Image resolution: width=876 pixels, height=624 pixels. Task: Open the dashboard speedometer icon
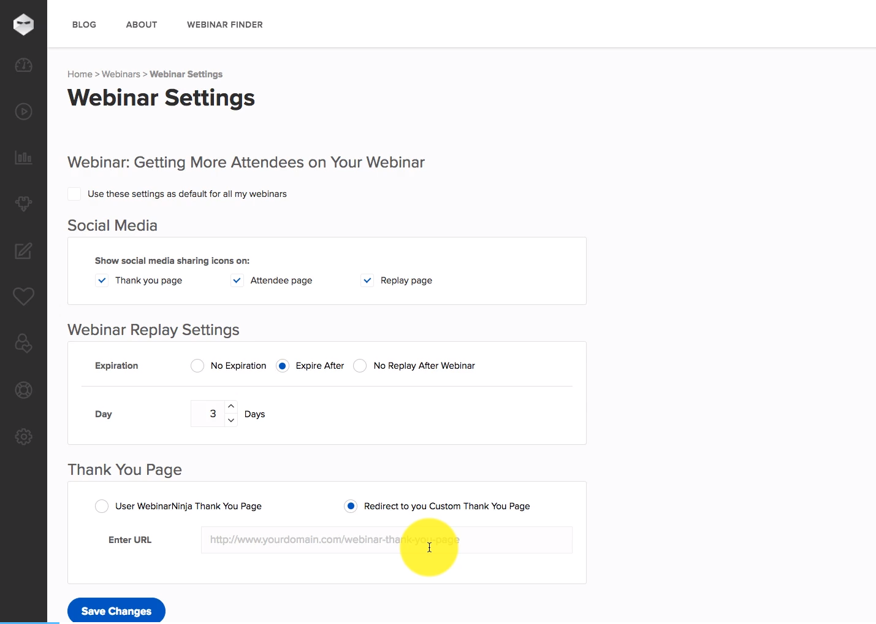point(23,65)
